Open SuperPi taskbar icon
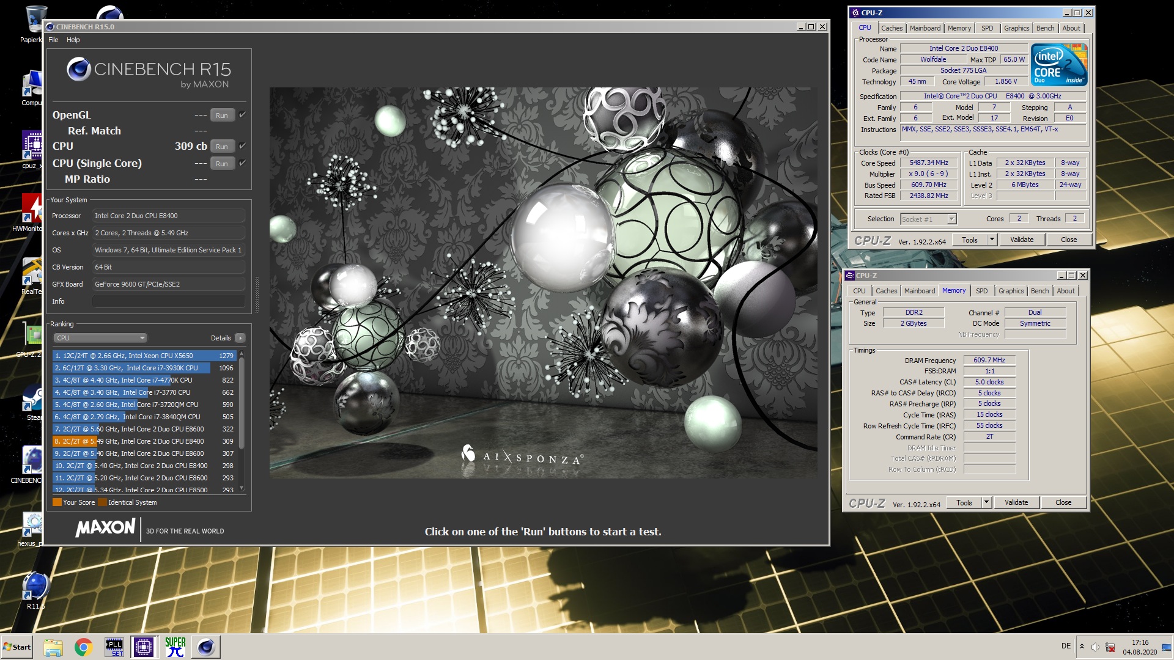The image size is (1174, 660). [175, 647]
